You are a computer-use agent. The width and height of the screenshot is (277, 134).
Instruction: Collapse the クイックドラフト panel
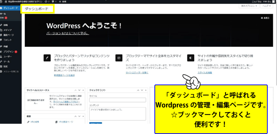[146, 90]
